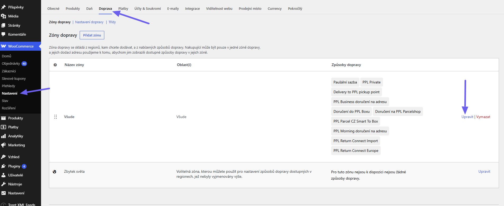Click the WooCommerce logo icon
The height and width of the screenshot is (206, 504).
3,46
